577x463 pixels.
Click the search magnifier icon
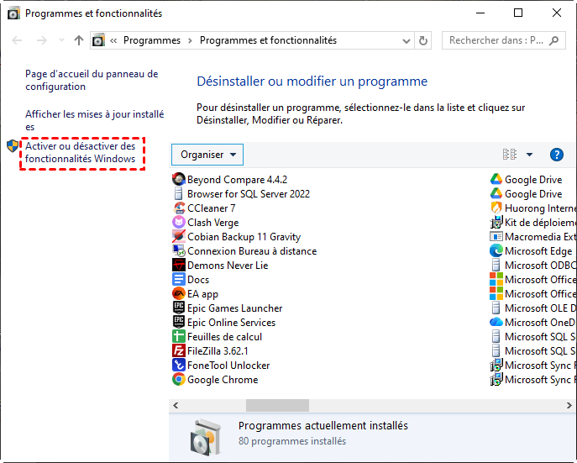tap(553, 40)
